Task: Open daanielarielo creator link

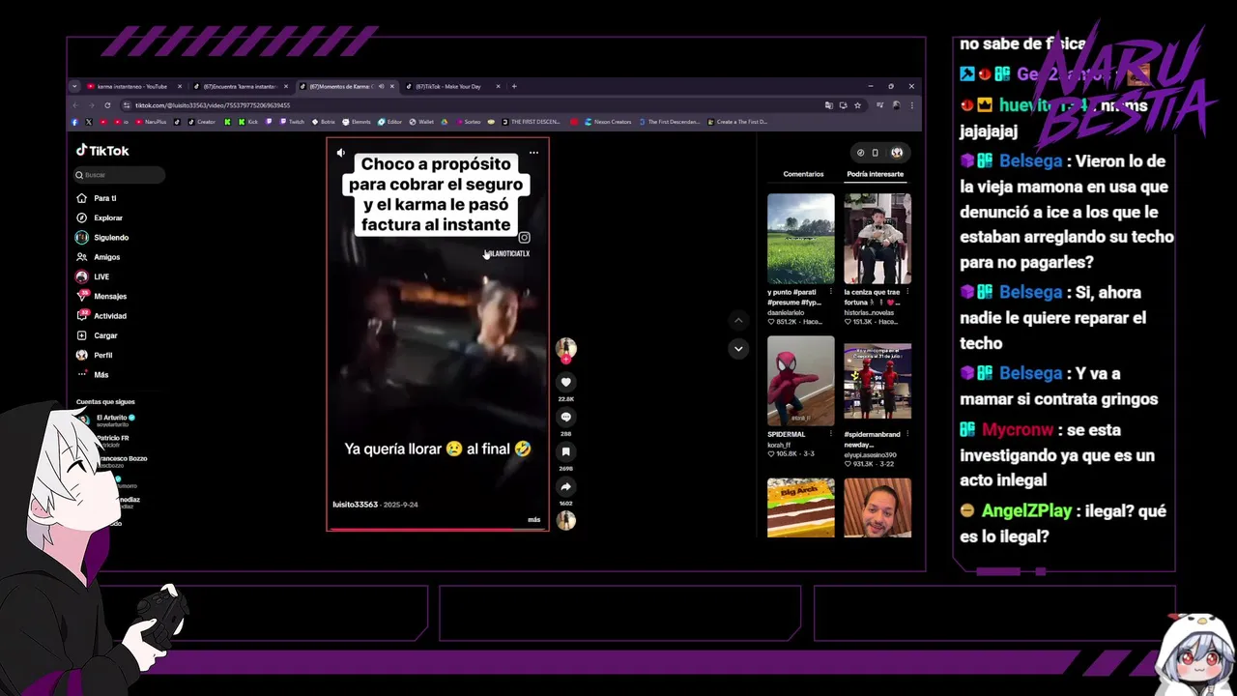Action: [x=787, y=312]
